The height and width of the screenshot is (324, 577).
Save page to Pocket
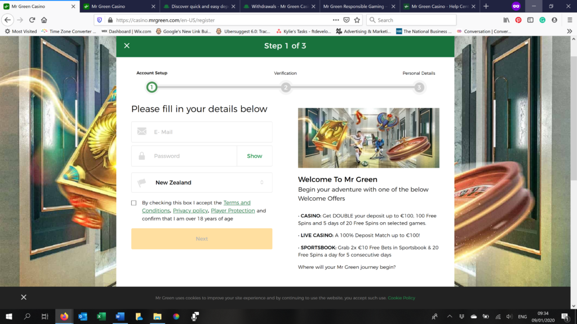pyautogui.click(x=347, y=20)
